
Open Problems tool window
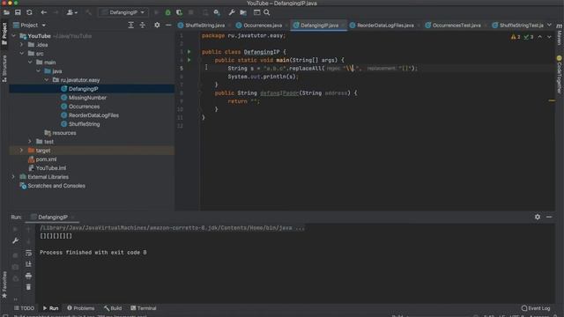click(81, 308)
